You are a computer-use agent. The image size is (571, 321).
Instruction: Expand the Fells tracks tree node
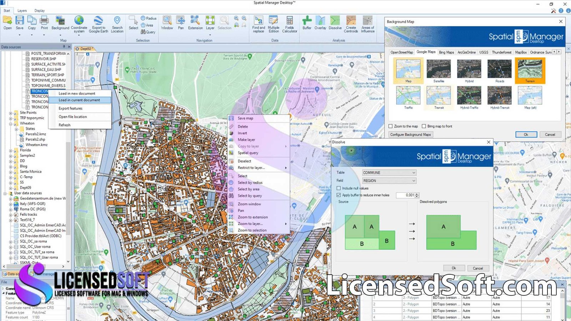point(11,215)
